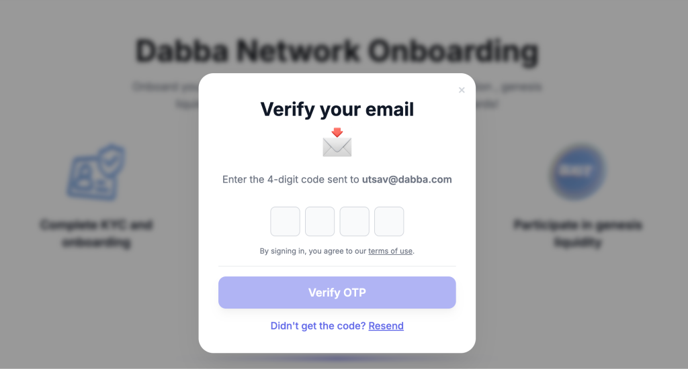Focus the fourth OTP digit box

click(x=389, y=221)
